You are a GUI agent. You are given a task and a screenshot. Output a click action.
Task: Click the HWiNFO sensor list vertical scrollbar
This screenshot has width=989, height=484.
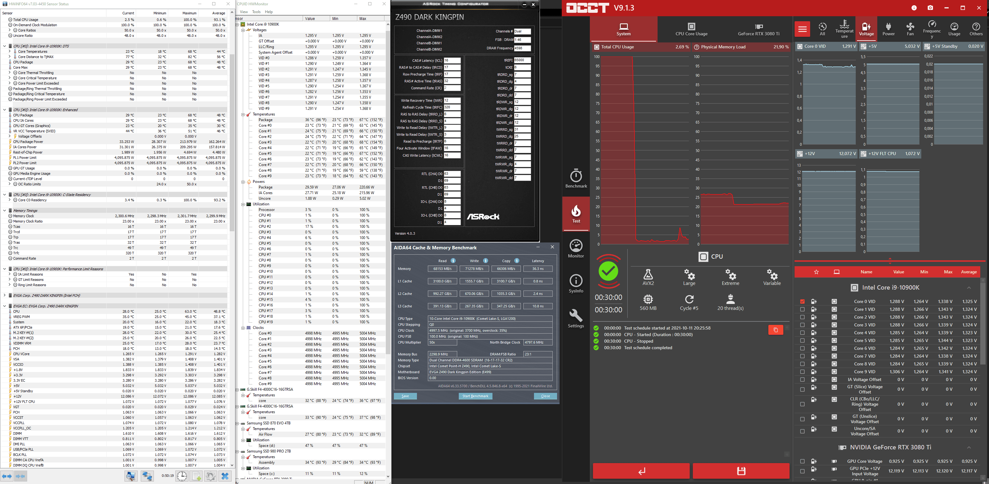pos(232,142)
